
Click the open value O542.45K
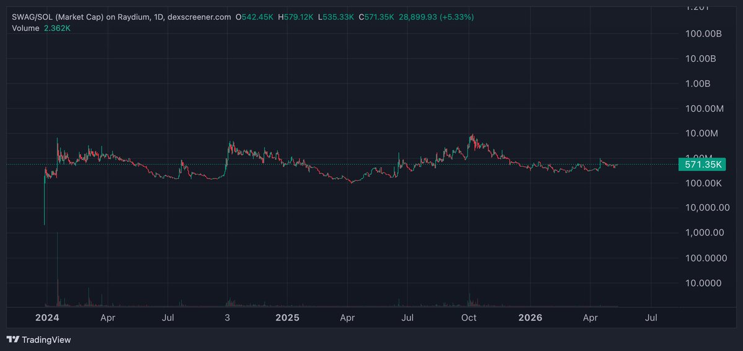tap(255, 17)
